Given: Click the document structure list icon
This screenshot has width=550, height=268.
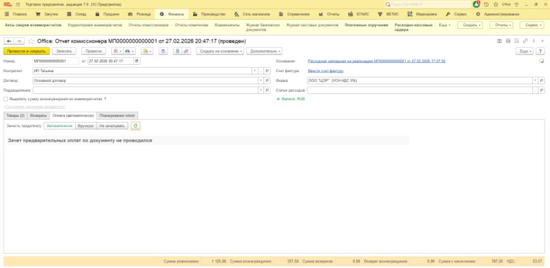Looking at the screenshot, I should pos(177,51).
